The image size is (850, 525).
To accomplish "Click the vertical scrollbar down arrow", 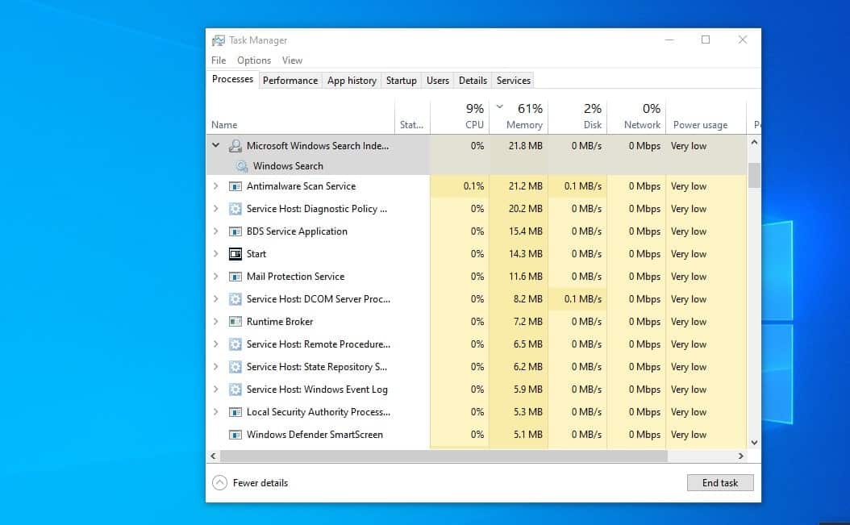I will point(754,443).
